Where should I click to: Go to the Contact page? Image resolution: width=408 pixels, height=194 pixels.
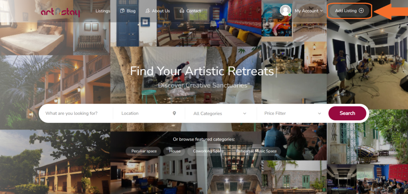pos(193,11)
